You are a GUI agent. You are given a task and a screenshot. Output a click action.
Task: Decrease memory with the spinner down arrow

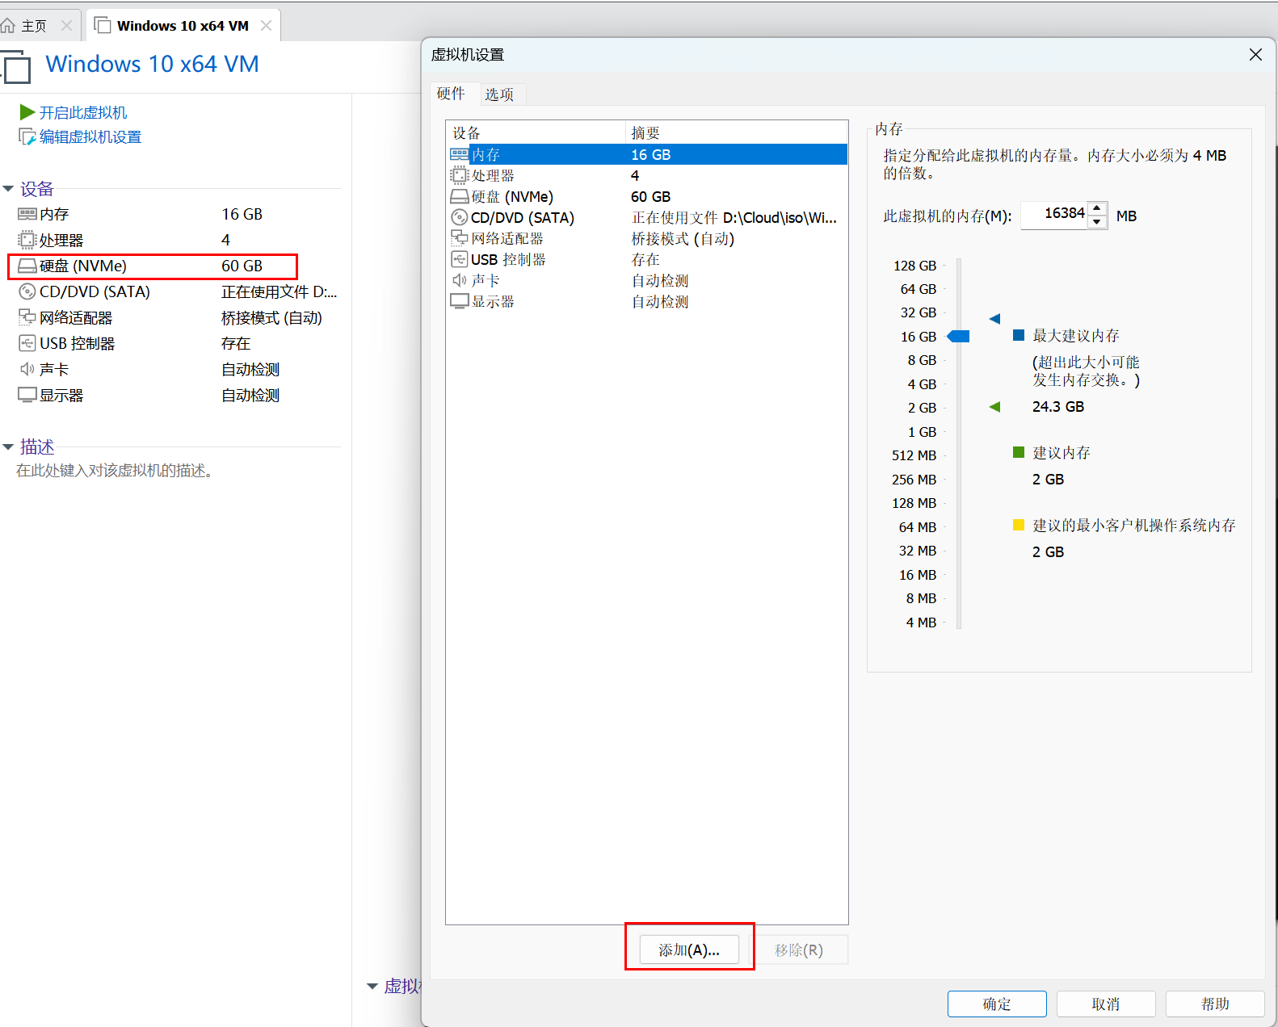point(1097,222)
